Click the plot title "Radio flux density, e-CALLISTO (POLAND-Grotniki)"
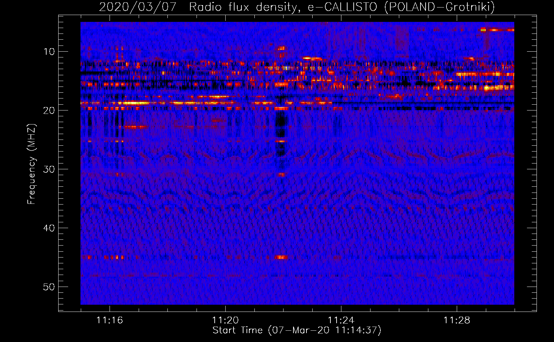554x342 pixels. coord(342,7)
